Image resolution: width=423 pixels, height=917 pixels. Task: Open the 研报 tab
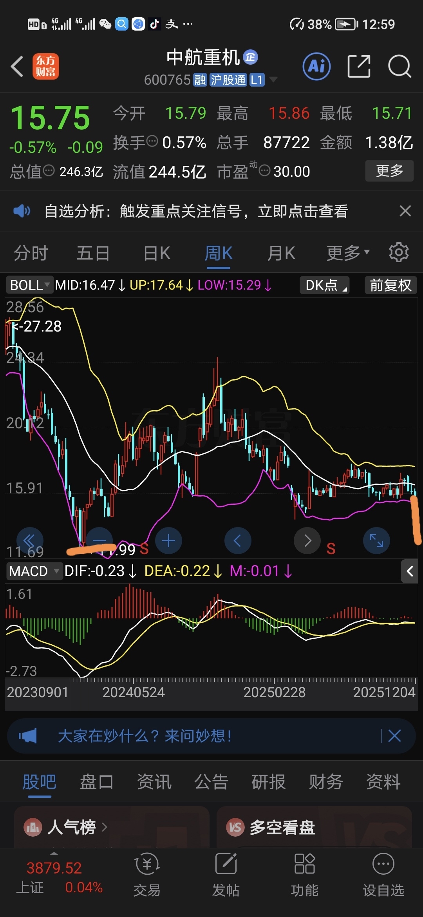pyautogui.click(x=269, y=782)
